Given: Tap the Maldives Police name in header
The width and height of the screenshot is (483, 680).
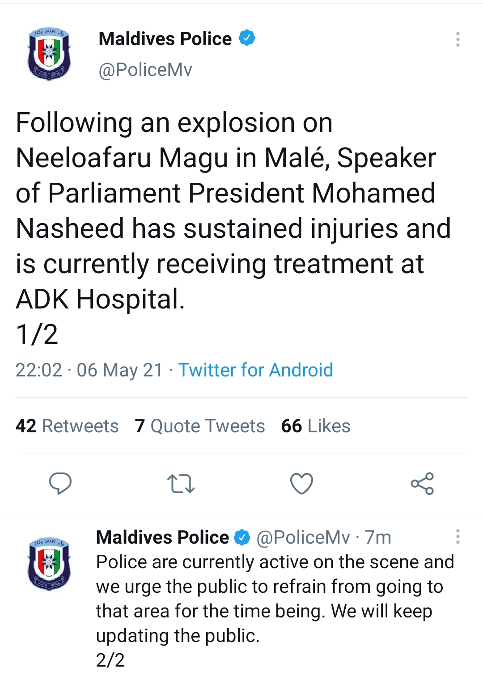Looking at the screenshot, I should (165, 39).
